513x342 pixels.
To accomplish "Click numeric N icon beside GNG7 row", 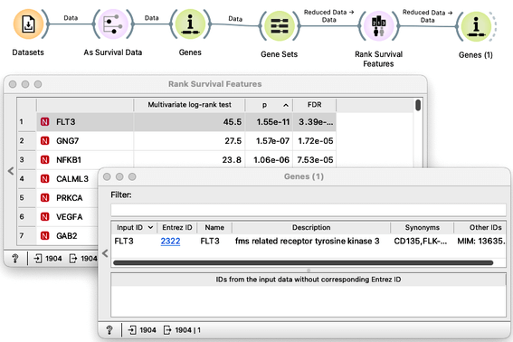I will [45, 141].
